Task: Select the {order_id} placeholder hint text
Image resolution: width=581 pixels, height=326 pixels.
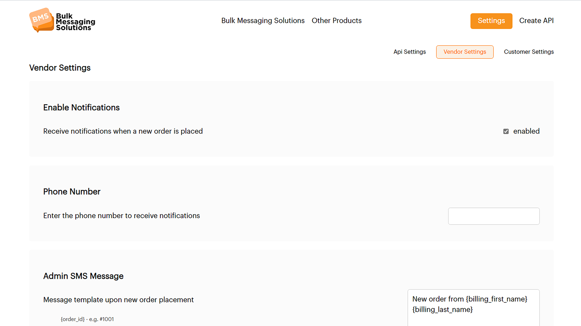Action: click(87, 319)
